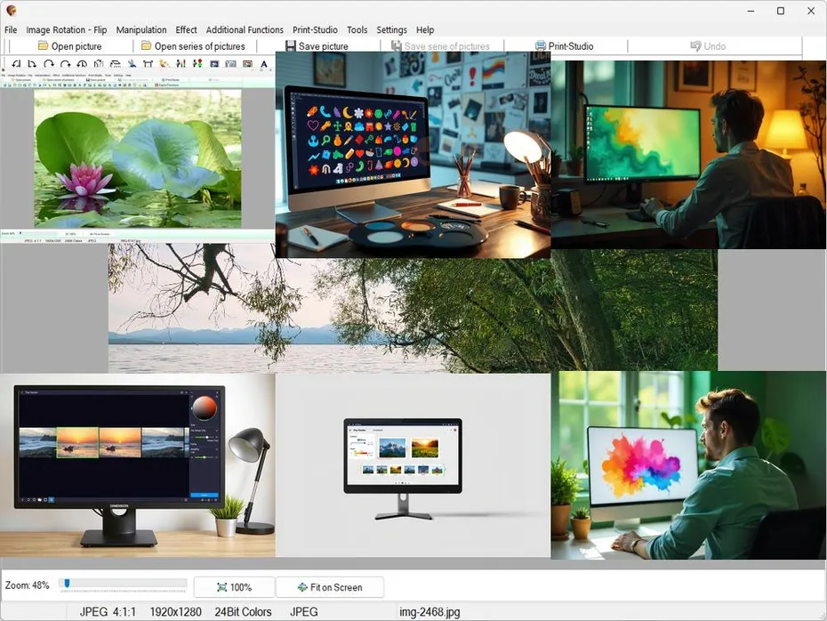Open a picture using Open picture
The width and height of the screenshot is (827, 621).
click(69, 46)
